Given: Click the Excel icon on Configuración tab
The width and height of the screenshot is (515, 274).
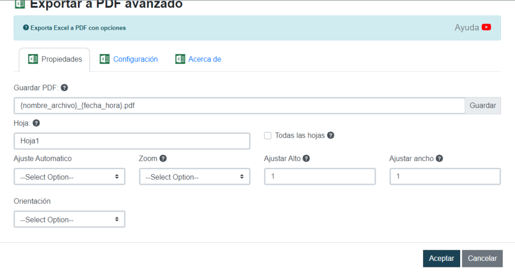Looking at the screenshot, I should pos(105,59).
